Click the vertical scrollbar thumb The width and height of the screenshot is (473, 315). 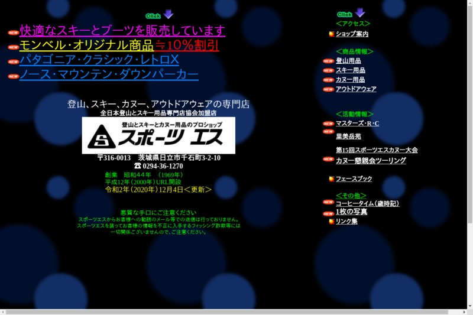(x=470, y=113)
